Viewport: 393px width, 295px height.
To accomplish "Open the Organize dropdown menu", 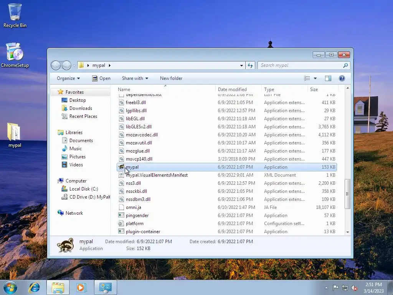I will tap(68, 78).
